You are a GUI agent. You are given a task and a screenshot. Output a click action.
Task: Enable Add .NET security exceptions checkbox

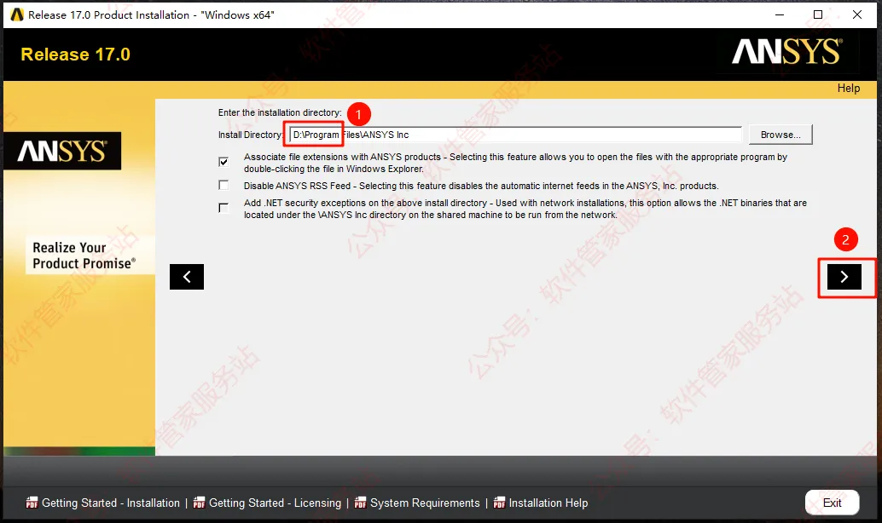click(x=223, y=208)
